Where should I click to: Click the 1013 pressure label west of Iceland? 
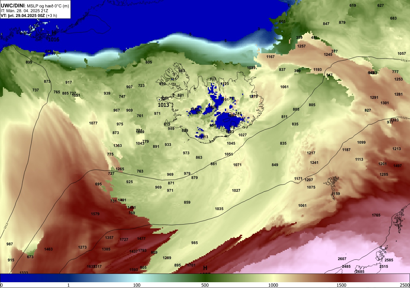[163, 105]
